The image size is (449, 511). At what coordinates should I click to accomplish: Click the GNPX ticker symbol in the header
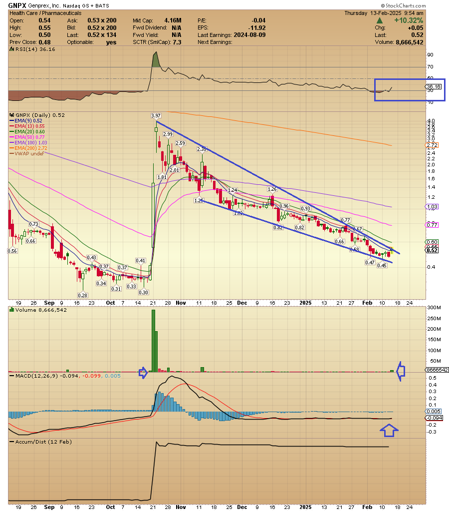point(17,5)
